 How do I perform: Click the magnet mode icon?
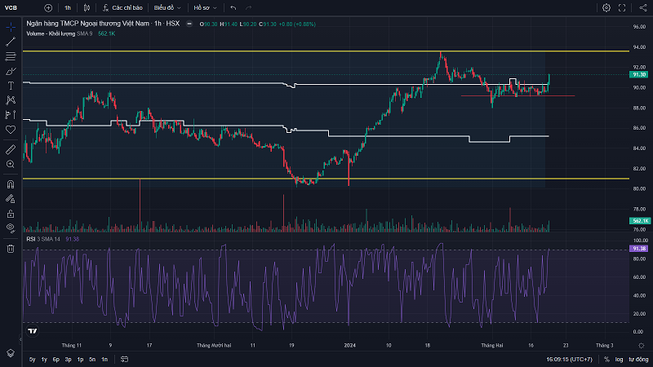pyautogui.click(x=11, y=183)
